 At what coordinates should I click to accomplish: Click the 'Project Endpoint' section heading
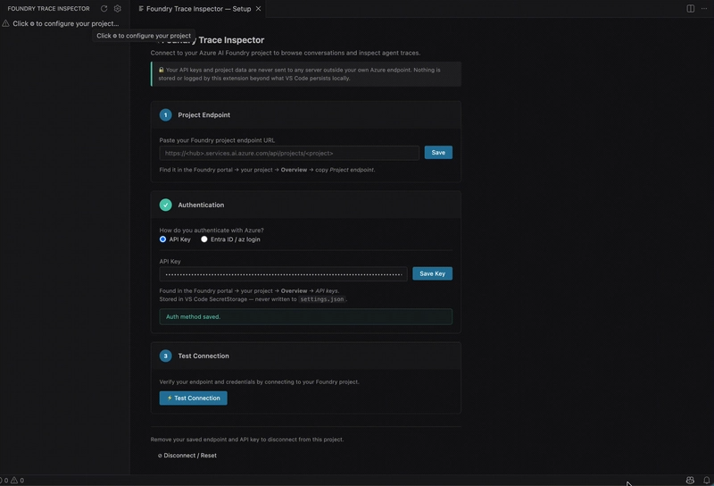(x=204, y=115)
